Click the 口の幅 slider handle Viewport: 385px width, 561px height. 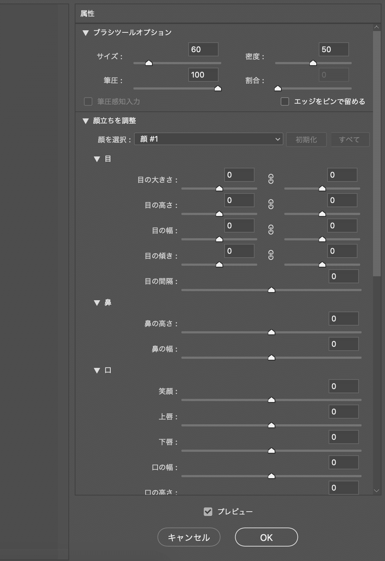[271, 476]
